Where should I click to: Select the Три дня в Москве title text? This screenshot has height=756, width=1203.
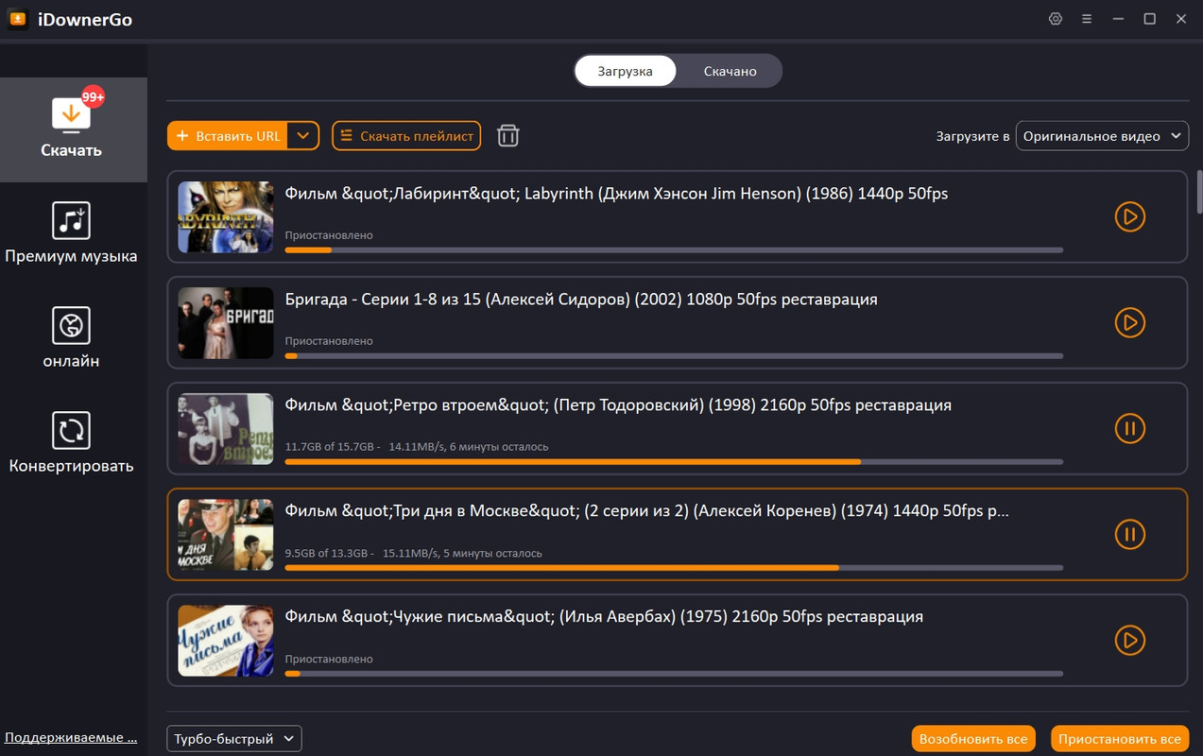[647, 511]
